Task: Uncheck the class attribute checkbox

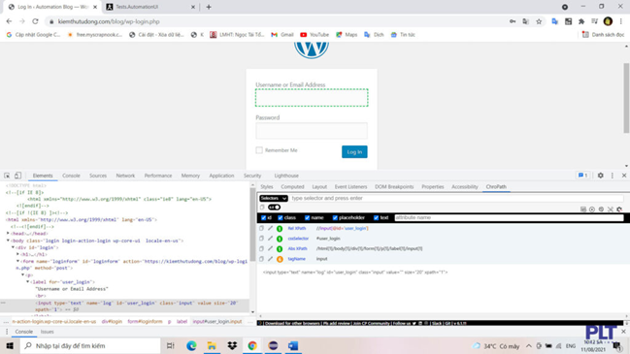Action: click(281, 217)
